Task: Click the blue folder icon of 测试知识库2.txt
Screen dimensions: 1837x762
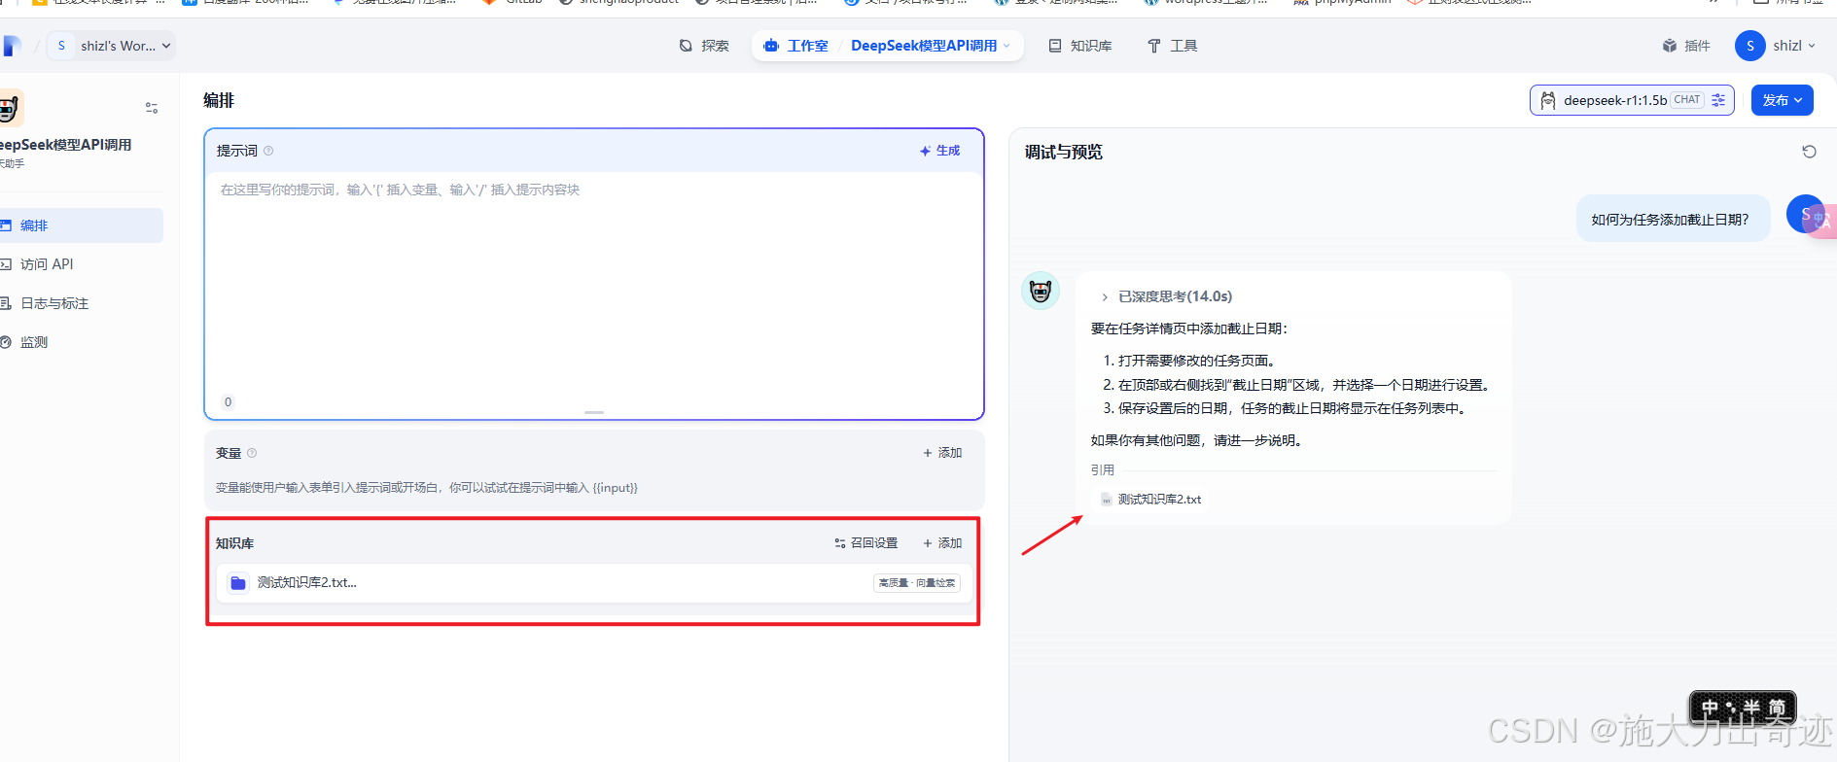Action: [x=238, y=583]
